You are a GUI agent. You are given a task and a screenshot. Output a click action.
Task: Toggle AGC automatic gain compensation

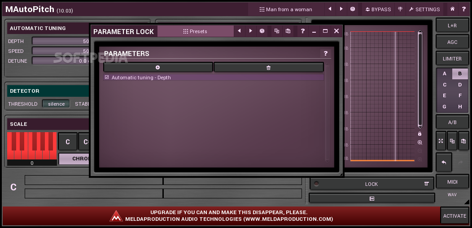click(452, 42)
